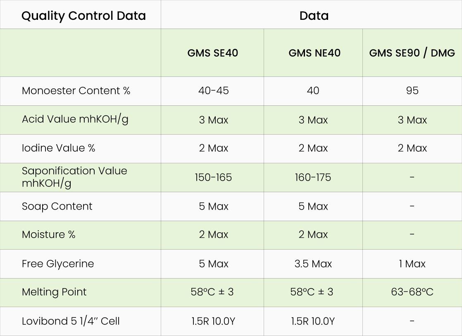Image resolution: width=462 pixels, height=336 pixels.
Task: Select the "Lovibond 5 1/4'' Cell" row label
Action: (71, 321)
